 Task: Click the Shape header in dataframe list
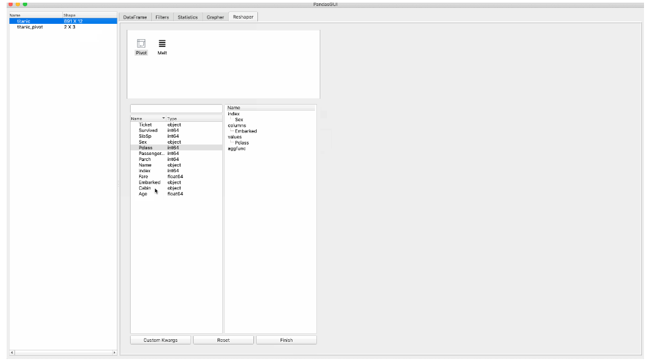tap(90, 15)
